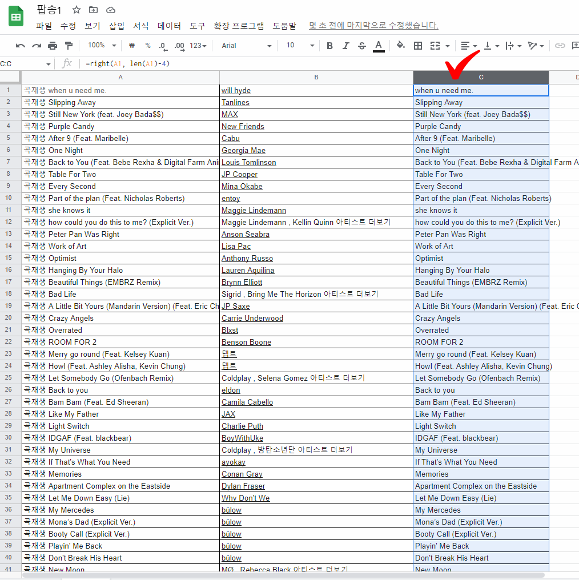Open the 수정 menu

[x=68, y=26]
